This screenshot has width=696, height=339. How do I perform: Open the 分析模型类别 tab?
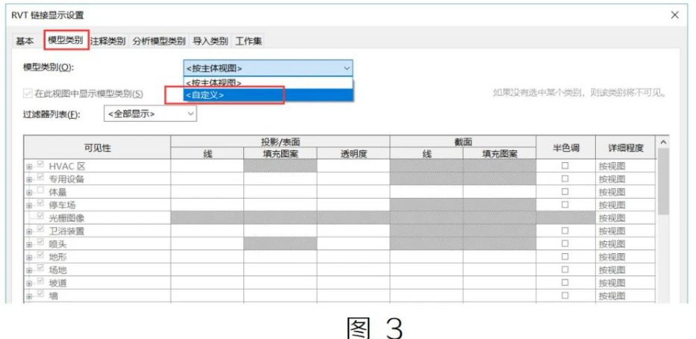(x=159, y=41)
